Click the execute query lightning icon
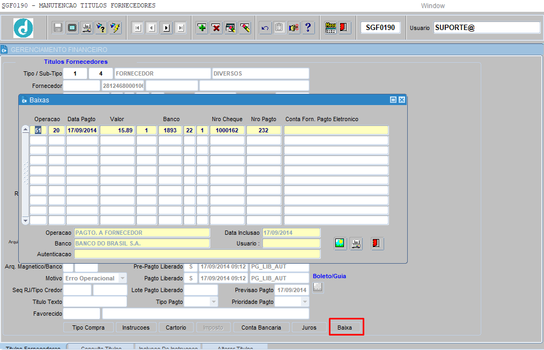This screenshot has width=544, height=350. point(115,28)
